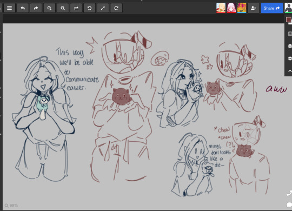This screenshot has height=211, width=292.
Task: Open the settings gear in the sidebar
Action: tap(290, 58)
